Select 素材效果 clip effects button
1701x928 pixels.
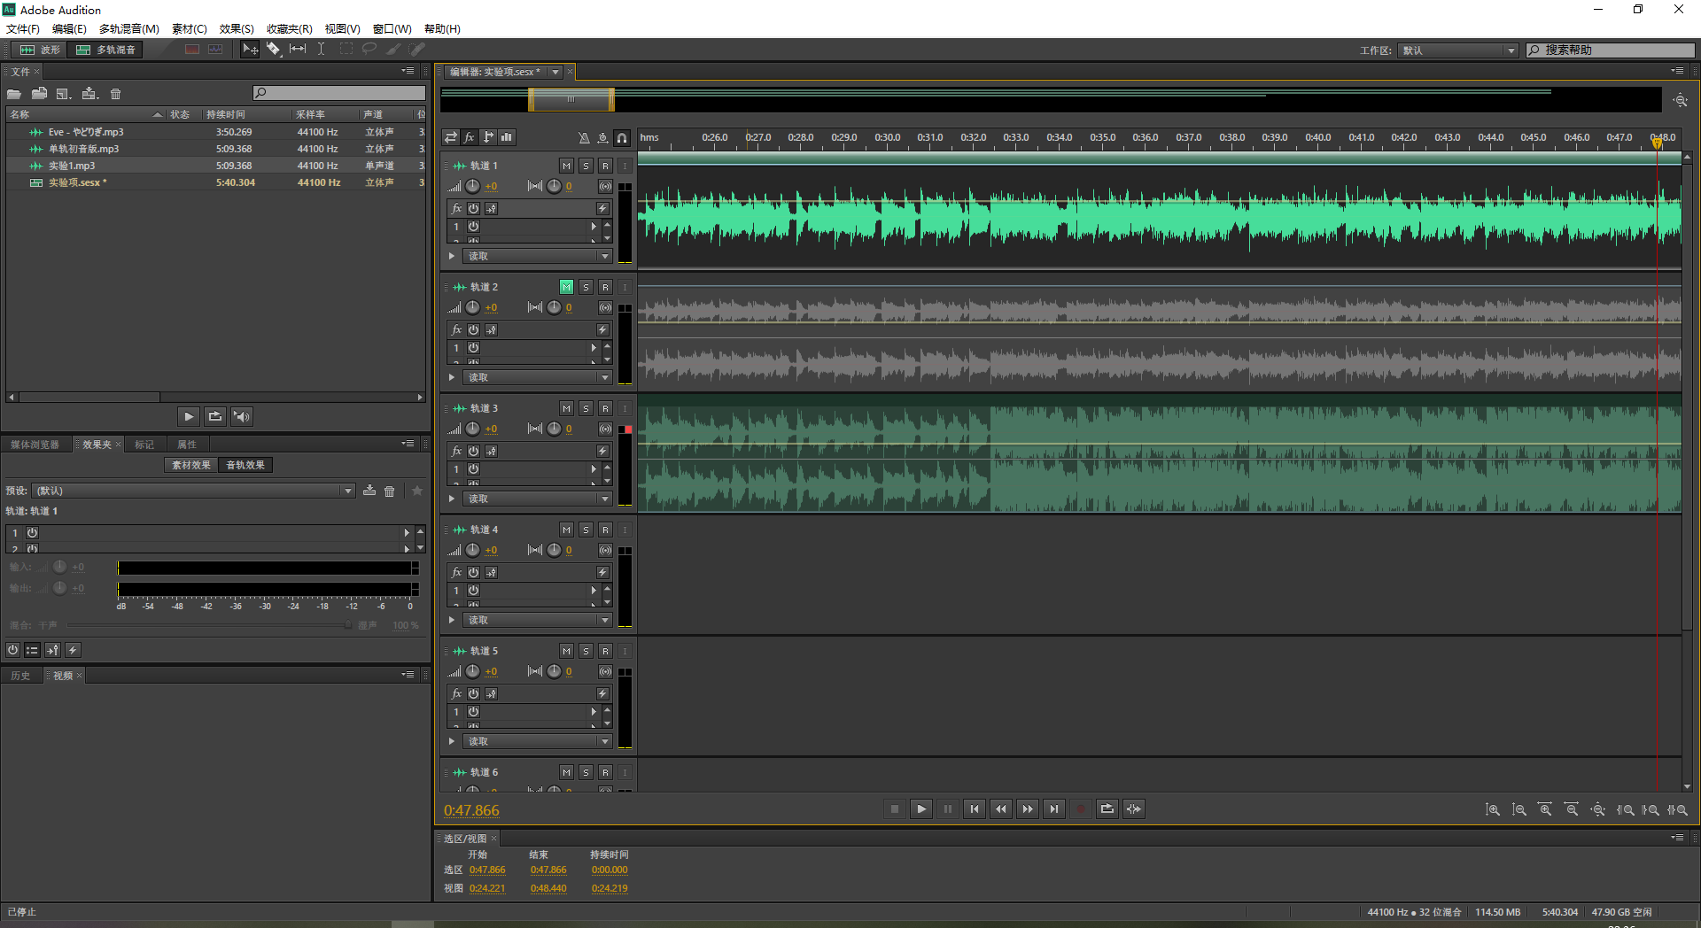click(x=191, y=465)
